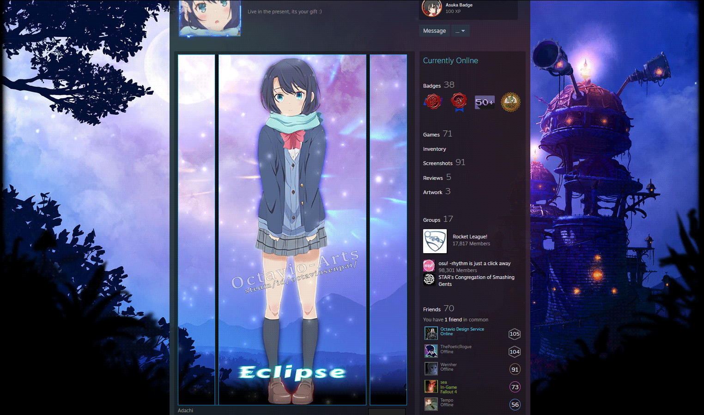This screenshot has width=704, height=415.
Task: Open sea's profile name
Action: [443, 382]
